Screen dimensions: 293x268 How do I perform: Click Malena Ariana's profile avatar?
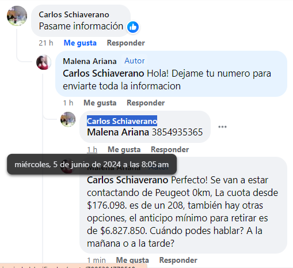pyautogui.click(x=44, y=62)
